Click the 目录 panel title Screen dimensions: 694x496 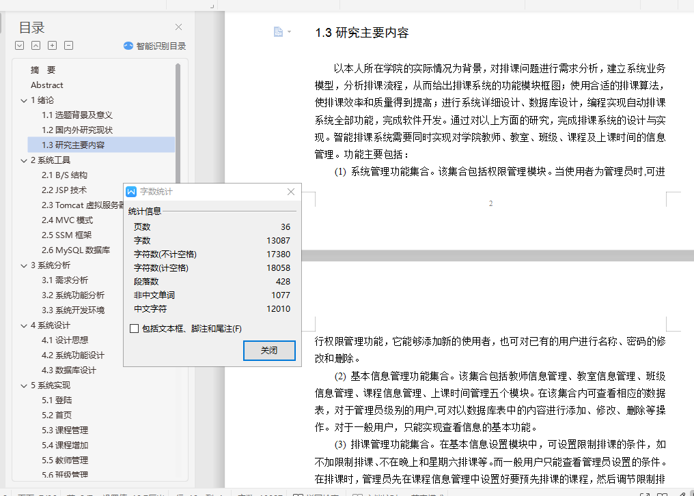pyautogui.click(x=32, y=27)
